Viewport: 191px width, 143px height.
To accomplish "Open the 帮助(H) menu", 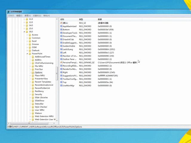I will click(x=47, y=16).
